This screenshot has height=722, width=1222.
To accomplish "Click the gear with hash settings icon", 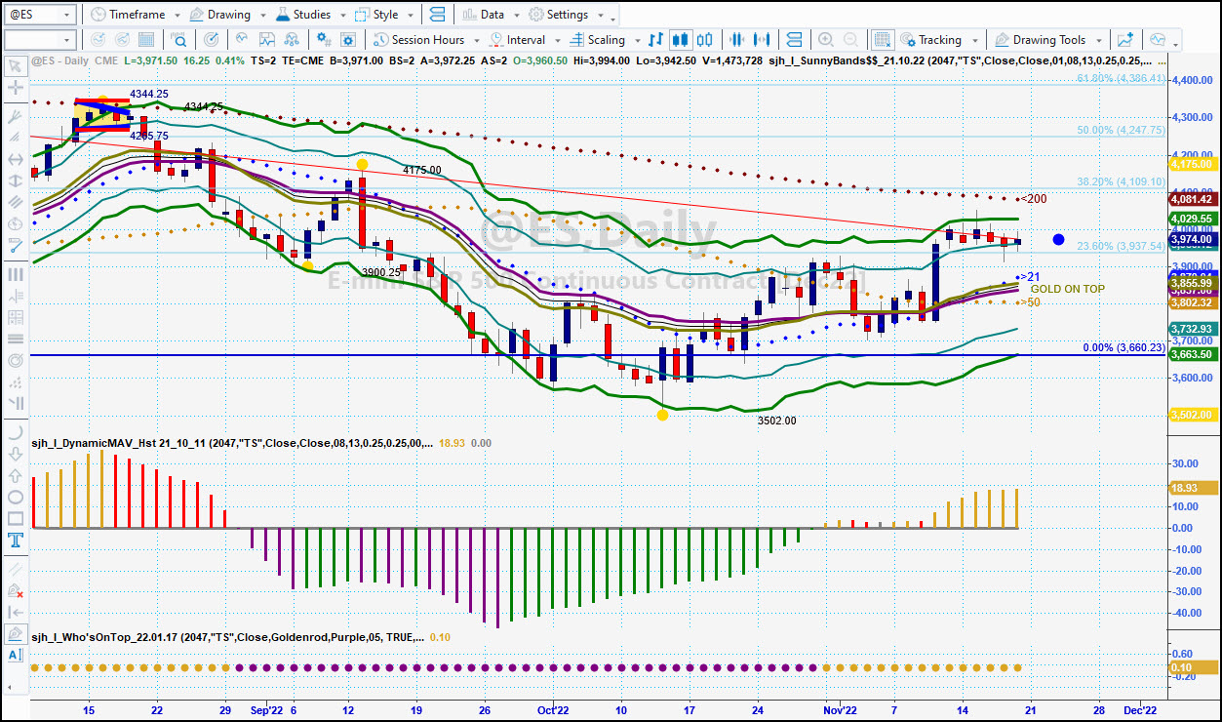I will pos(323,40).
